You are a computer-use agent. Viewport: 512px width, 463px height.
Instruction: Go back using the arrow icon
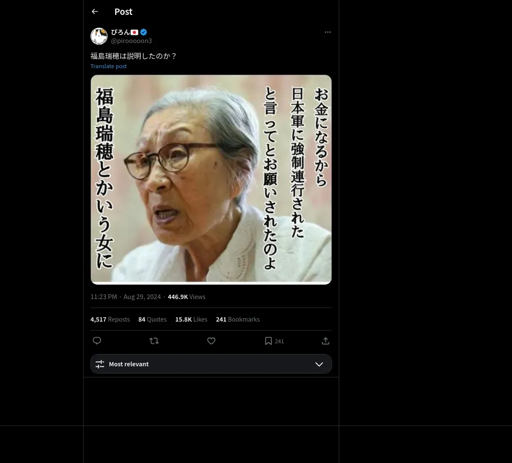[95, 12]
